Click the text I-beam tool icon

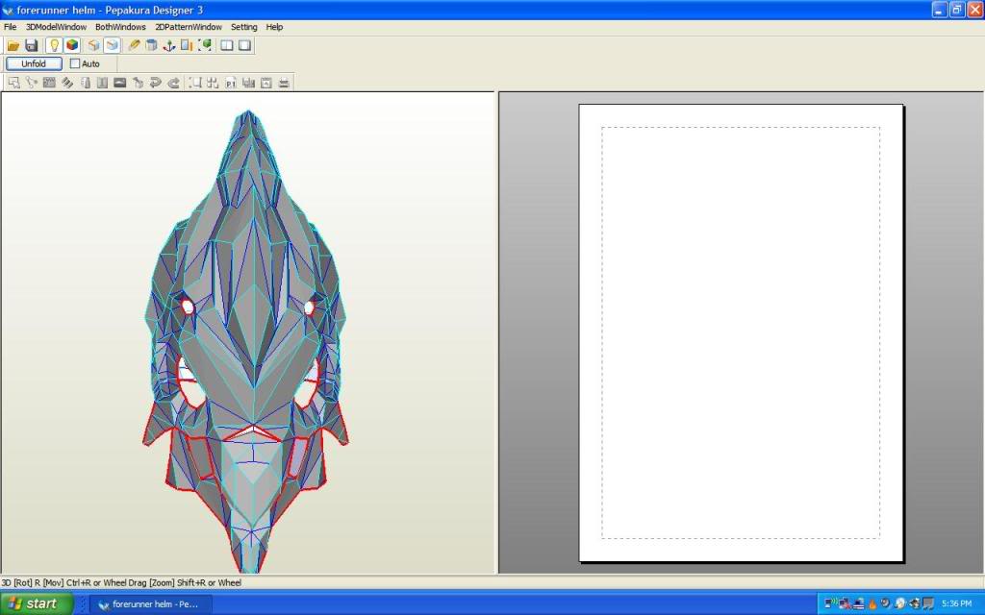coord(102,83)
